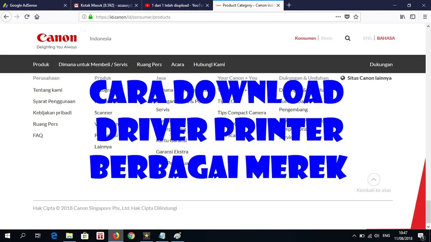
Task: Open the Ruang Pers navigation item
Action: 149,64
